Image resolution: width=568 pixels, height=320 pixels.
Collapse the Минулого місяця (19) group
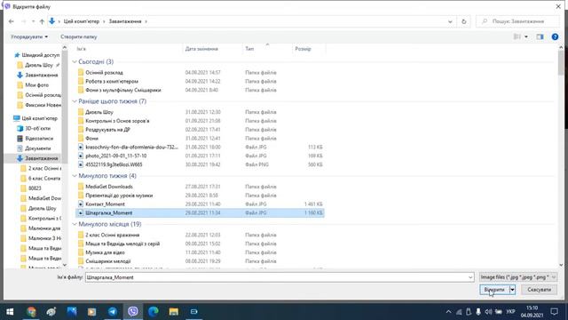click(x=75, y=224)
